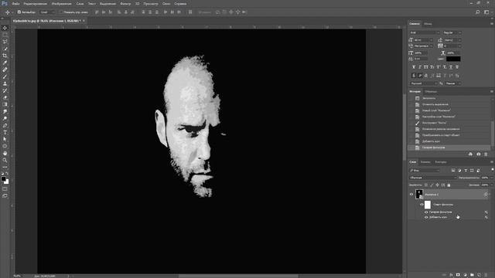Screen dimensions: 495x278
Task: Switch to the Каналы tab
Action: point(425,162)
